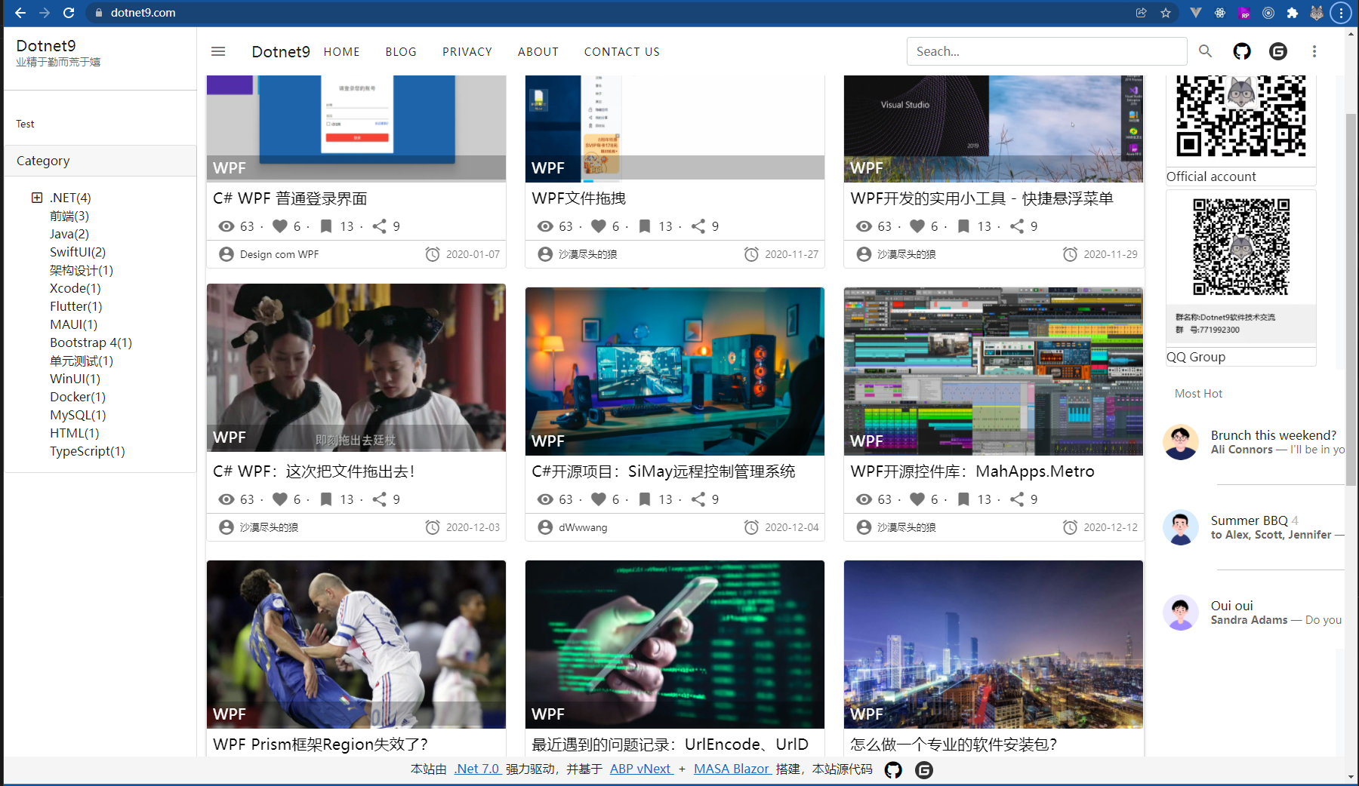The image size is (1359, 786).
Task: Click share icon on WPF开发的实用小工具 card
Action: click(1017, 226)
